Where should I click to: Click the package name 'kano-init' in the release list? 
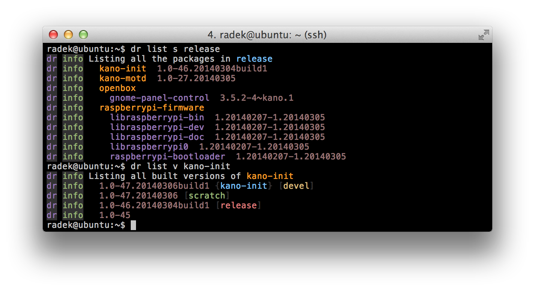pyautogui.click(x=123, y=68)
